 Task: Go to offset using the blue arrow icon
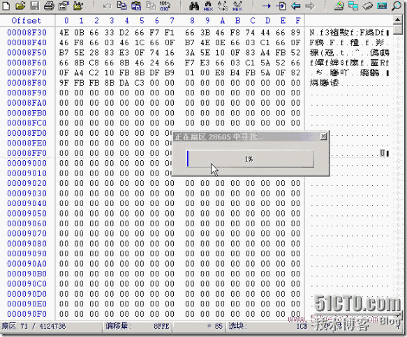pos(266,6)
